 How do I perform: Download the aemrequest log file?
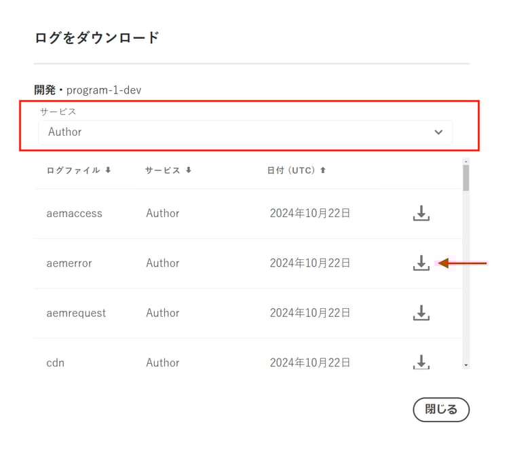(x=421, y=313)
